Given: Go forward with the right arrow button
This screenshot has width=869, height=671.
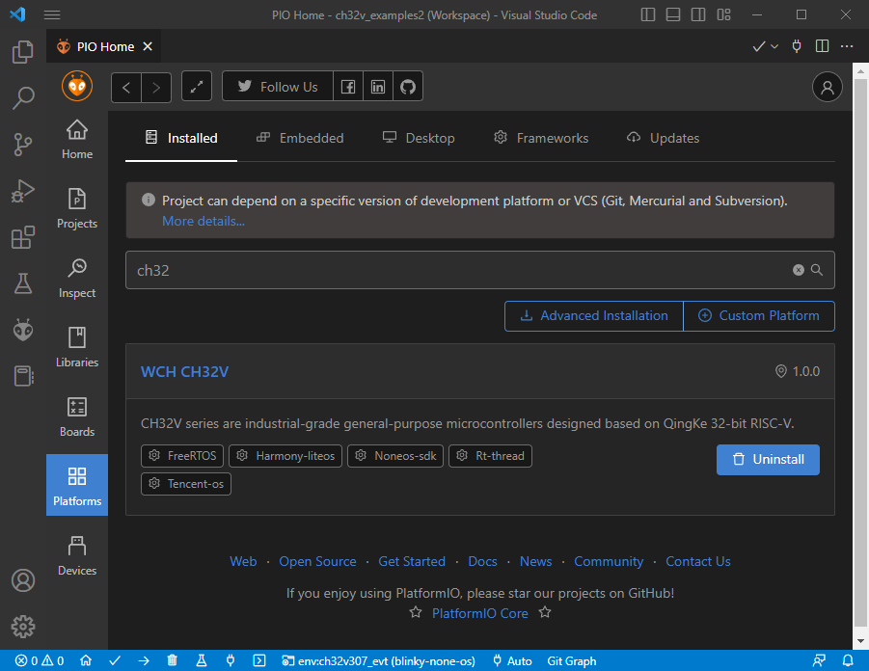Looking at the screenshot, I should (x=156, y=87).
